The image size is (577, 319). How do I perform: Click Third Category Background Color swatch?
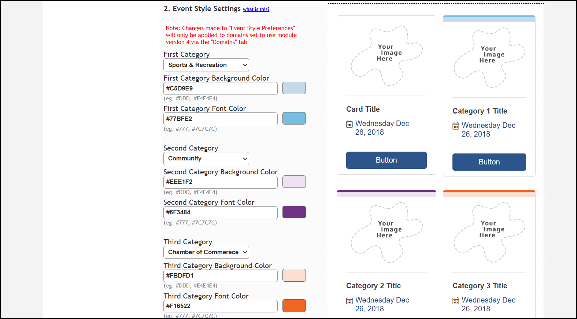(x=294, y=275)
